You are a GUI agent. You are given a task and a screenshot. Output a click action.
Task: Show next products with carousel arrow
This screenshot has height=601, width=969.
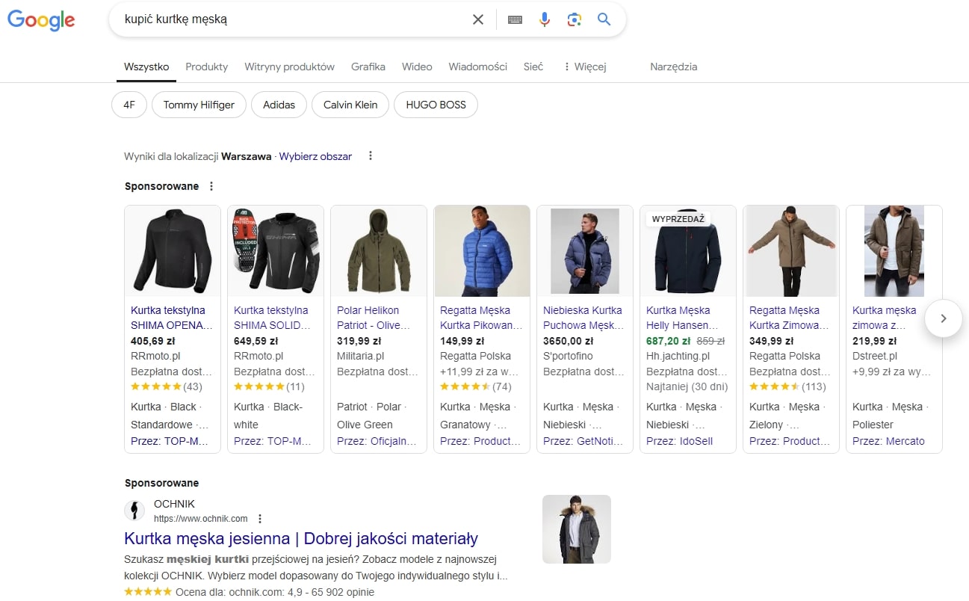pos(943,318)
